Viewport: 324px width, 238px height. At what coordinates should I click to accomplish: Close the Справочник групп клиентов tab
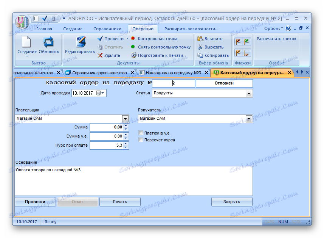(132, 72)
